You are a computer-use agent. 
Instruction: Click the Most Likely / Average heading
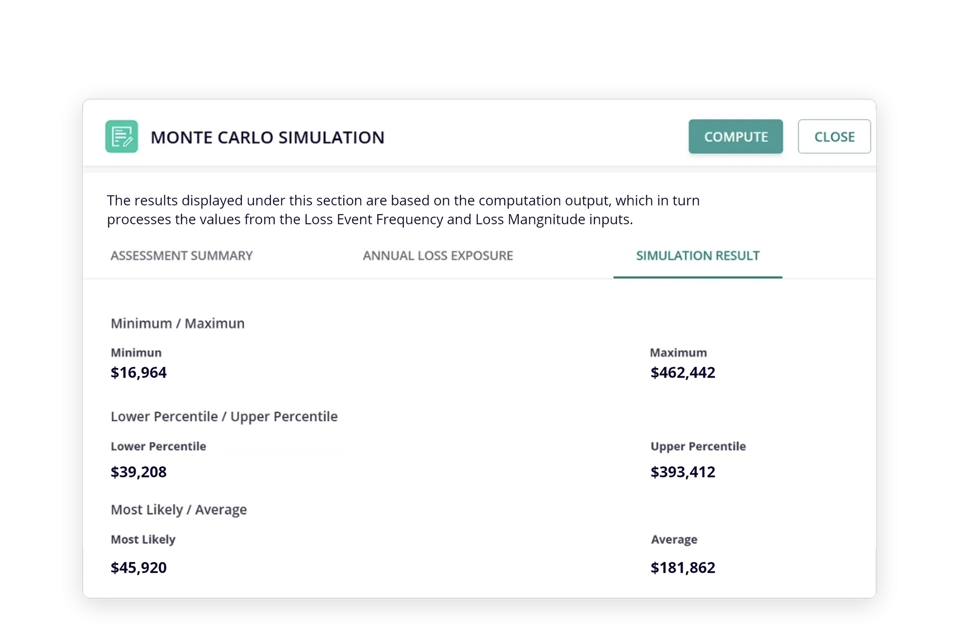(x=178, y=509)
